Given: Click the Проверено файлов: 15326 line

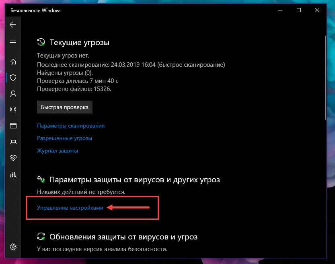Looking at the screenshot, I should 74,89.
